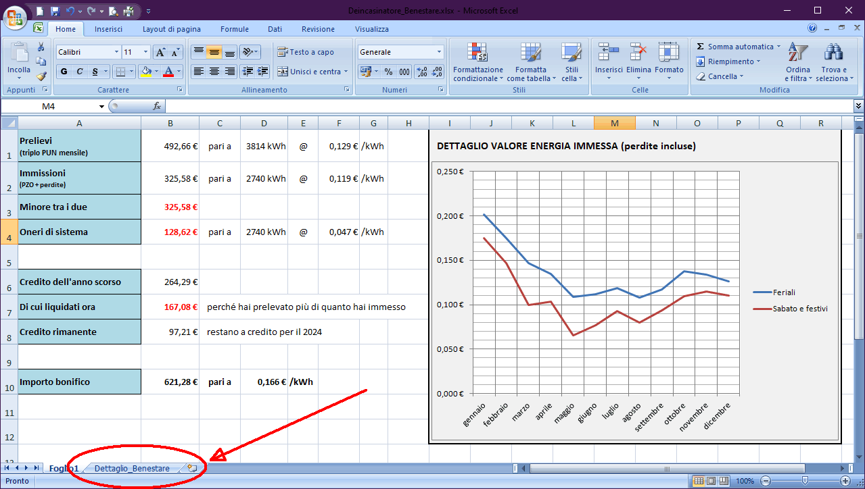Toggle italic C formatting
This screenshot has height=489, width=865.
[79, 72]
